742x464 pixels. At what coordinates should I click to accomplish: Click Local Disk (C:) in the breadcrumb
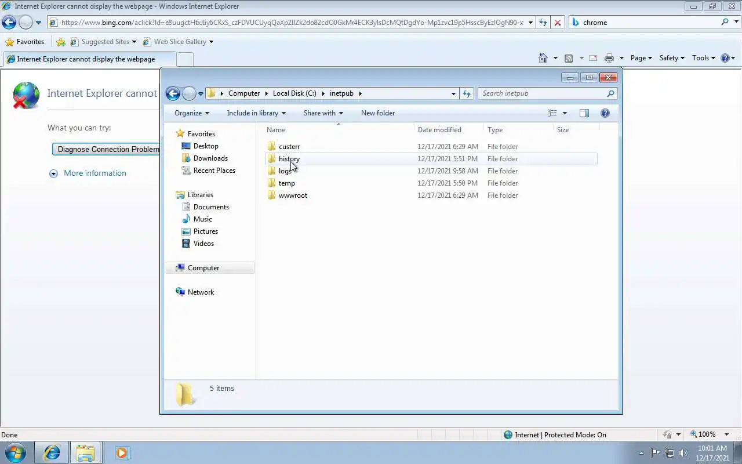(294, 93)
